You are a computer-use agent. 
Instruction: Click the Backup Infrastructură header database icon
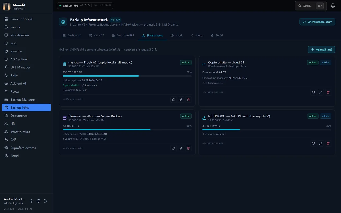point(63,22)
